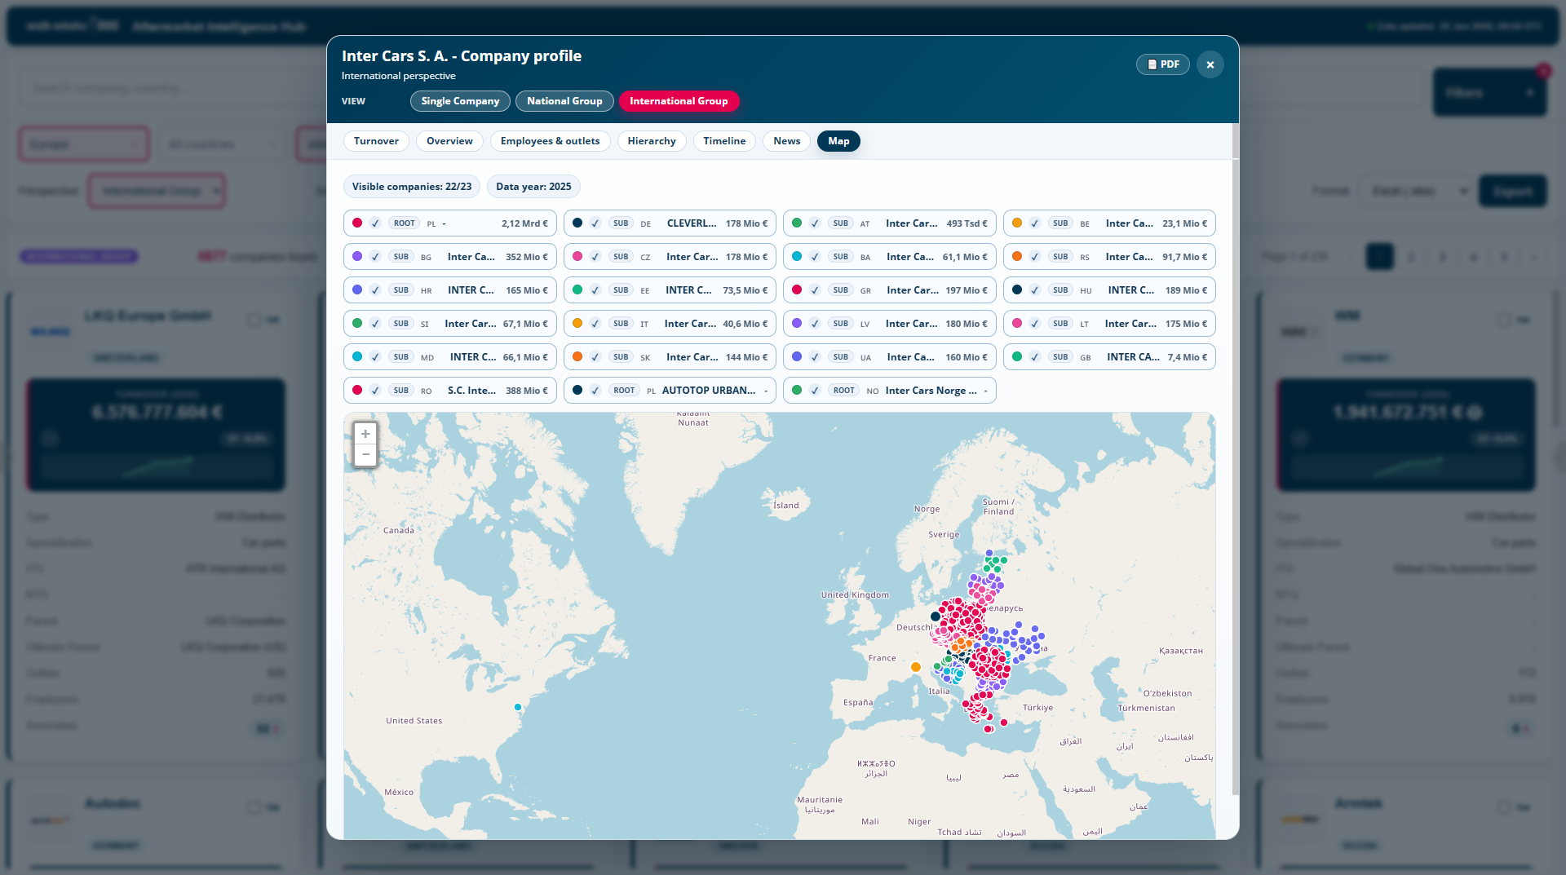The image size is (1566, 875).
Task: Open the Overview tab
Action: 449,141
